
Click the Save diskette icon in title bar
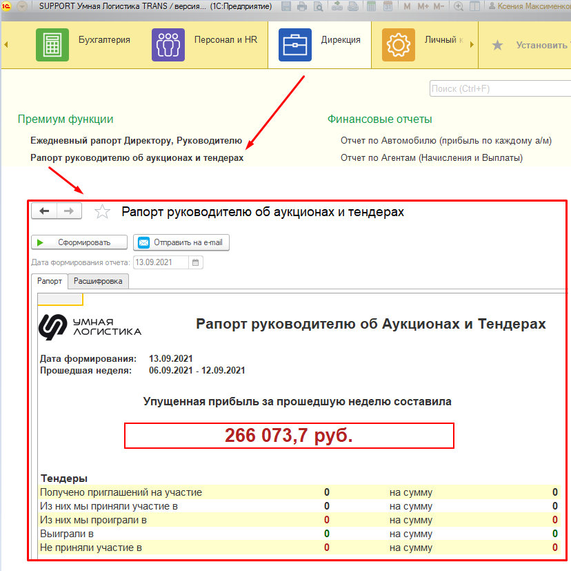pyautogui.click(x=286, y=6)
